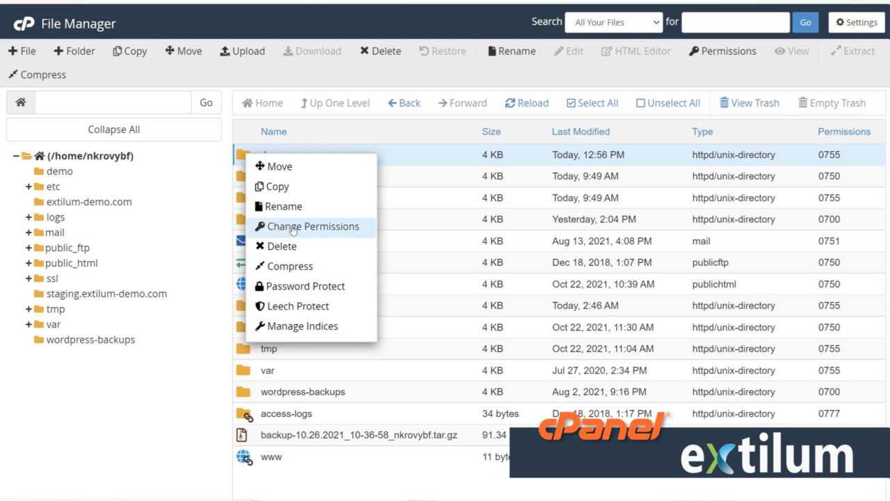Reload the file listing
The width and height of the screenshot is (890, 501).
526,102
